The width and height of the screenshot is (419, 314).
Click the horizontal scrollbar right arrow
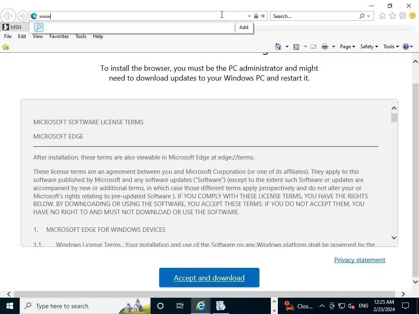coord(403,294)
